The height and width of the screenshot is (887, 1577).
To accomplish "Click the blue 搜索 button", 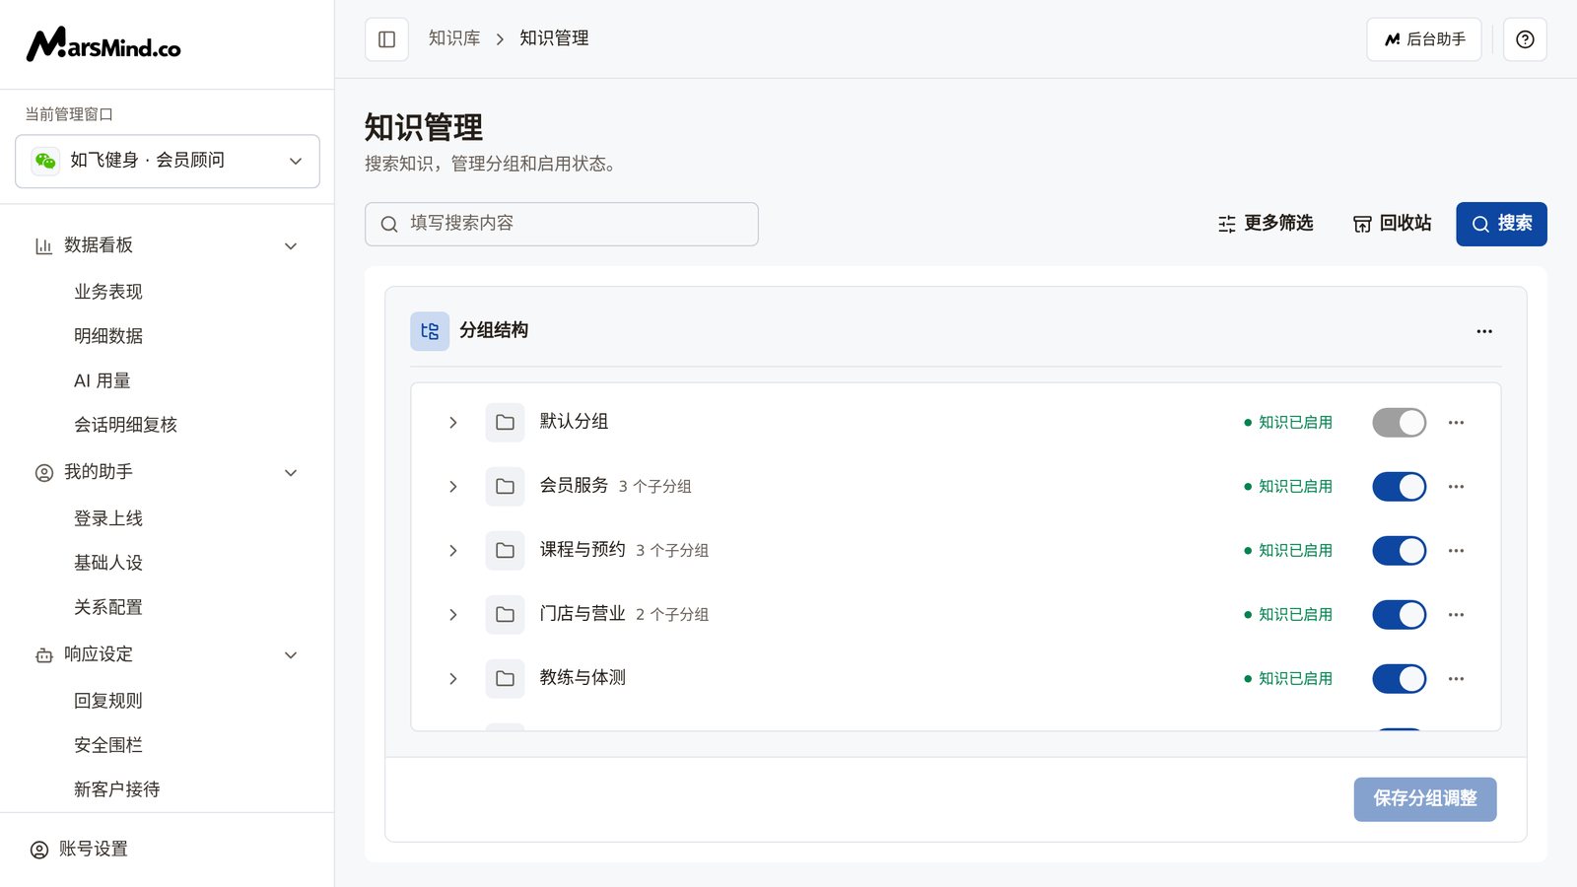I will click(1501, 224).
